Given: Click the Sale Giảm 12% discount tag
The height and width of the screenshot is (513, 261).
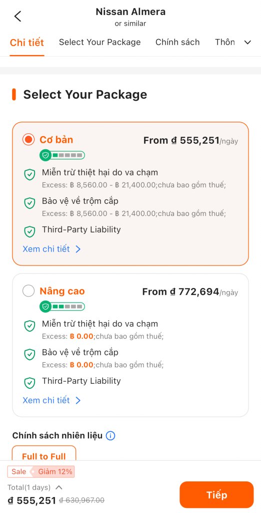Looking at the screenshot, I should [x=41, y=471].
